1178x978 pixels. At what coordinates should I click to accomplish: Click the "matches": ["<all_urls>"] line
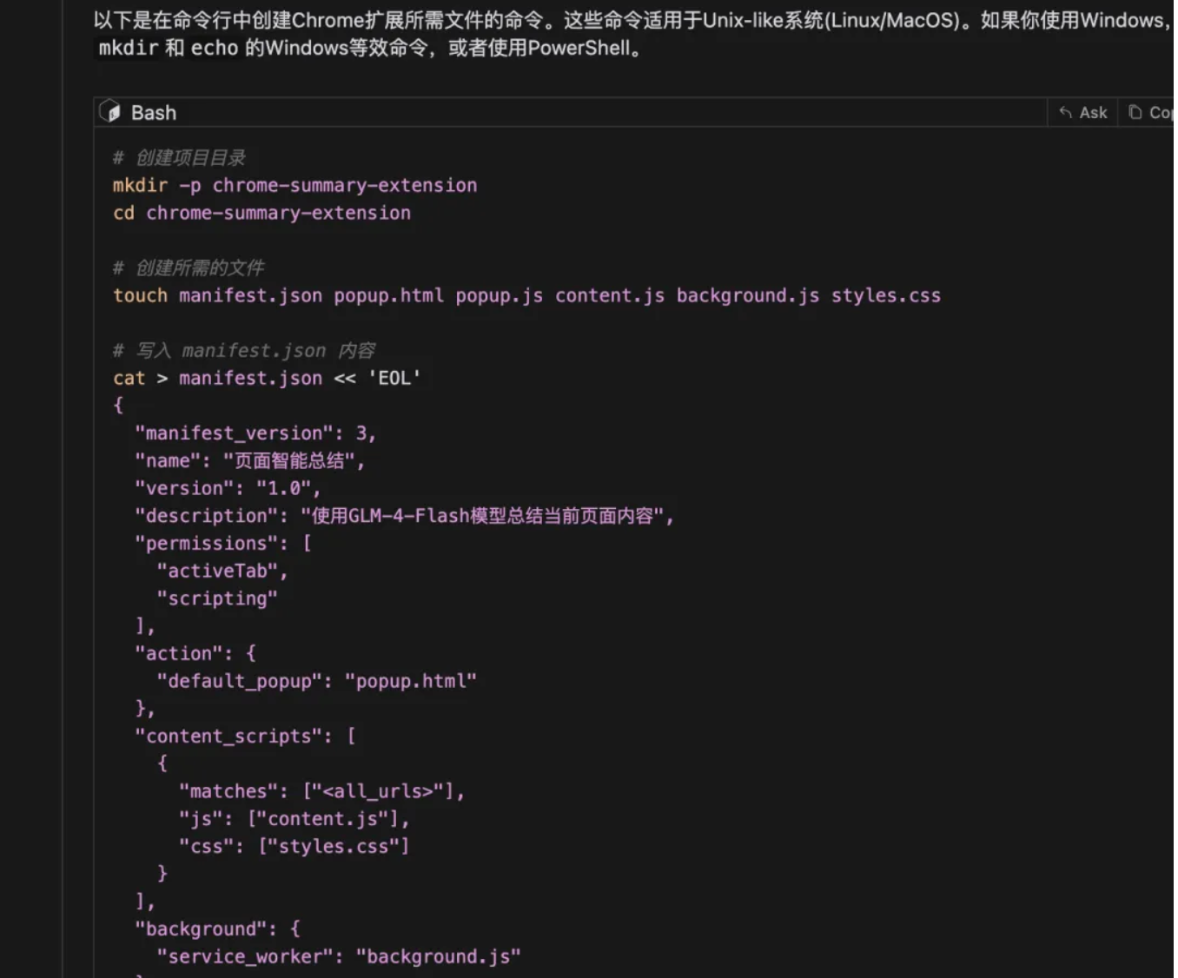(322, 791)
